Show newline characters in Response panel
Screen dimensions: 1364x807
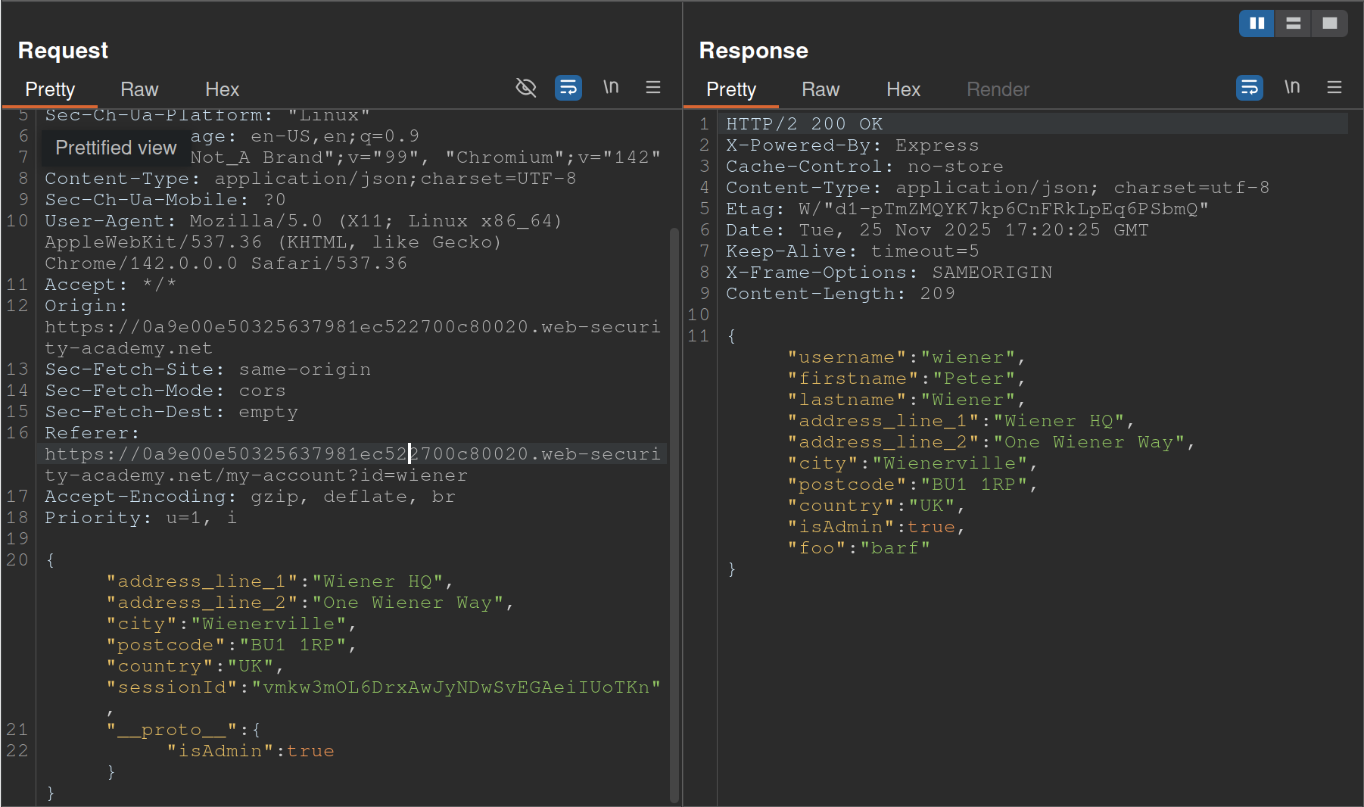pyautogui.click(x=1292, y=88)
